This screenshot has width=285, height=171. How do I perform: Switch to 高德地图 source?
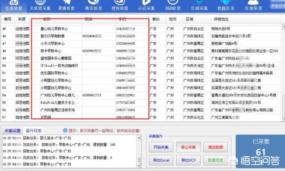pyautogui.click(x=66, y=5)
